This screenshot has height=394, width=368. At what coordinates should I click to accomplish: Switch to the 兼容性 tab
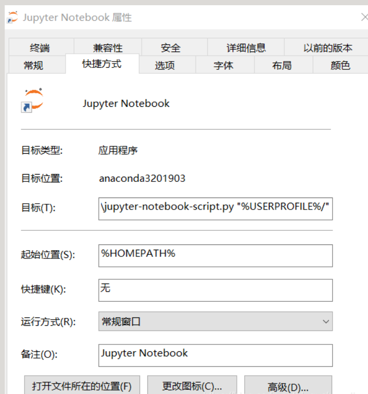pyautogui.click(x=108, y=47)
